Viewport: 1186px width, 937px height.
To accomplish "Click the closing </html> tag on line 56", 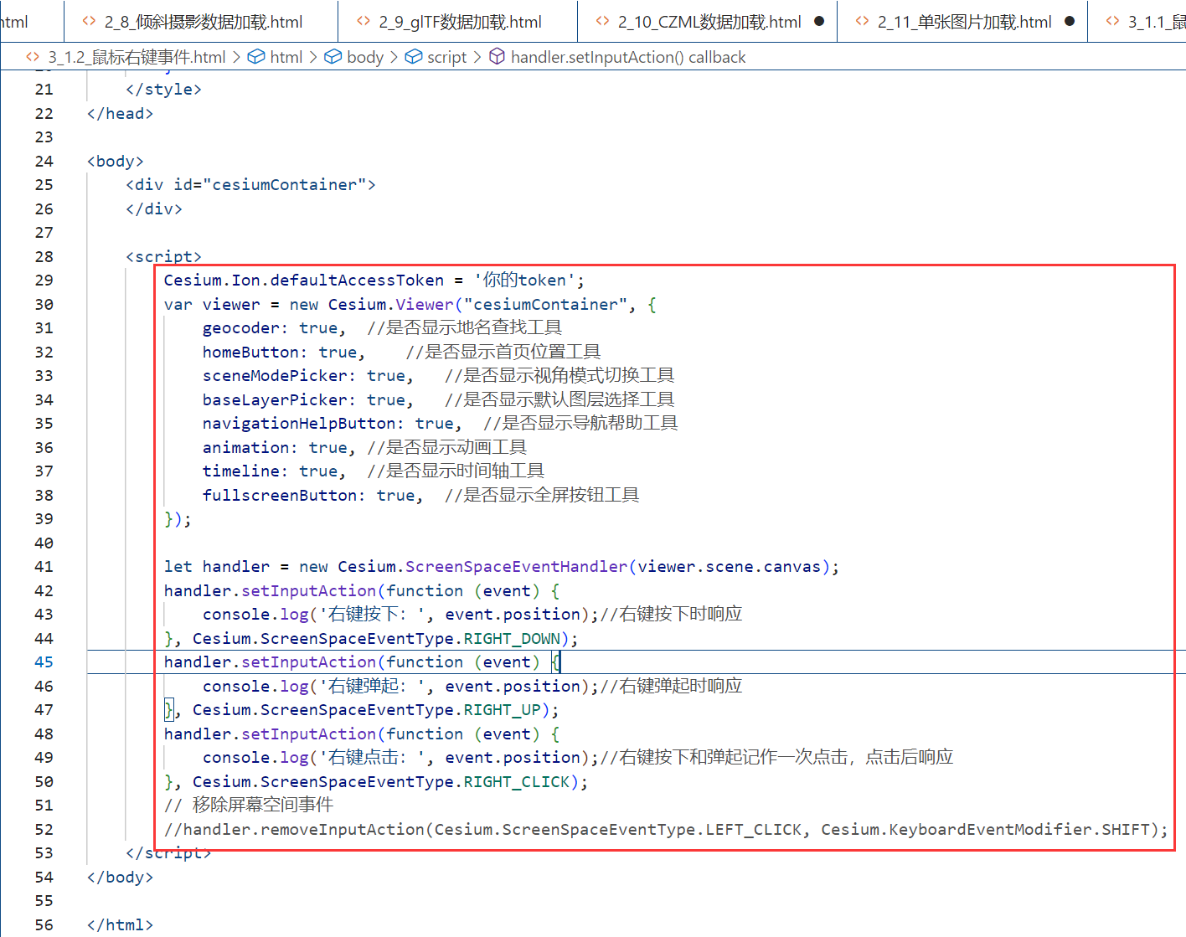I will pos(121,925).
